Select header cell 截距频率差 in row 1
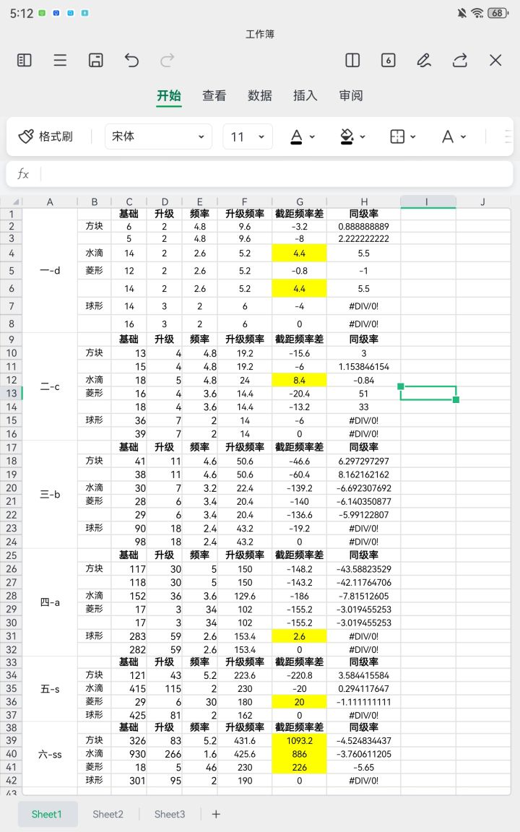This screenshot has height=832, width=520. point(299,214)
